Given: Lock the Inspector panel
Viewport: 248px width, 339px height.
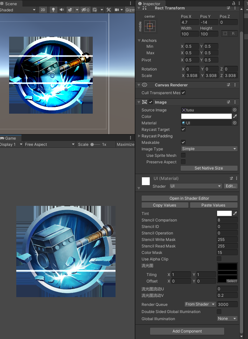Looking at the screenshot, I should [x=234, y=3].
